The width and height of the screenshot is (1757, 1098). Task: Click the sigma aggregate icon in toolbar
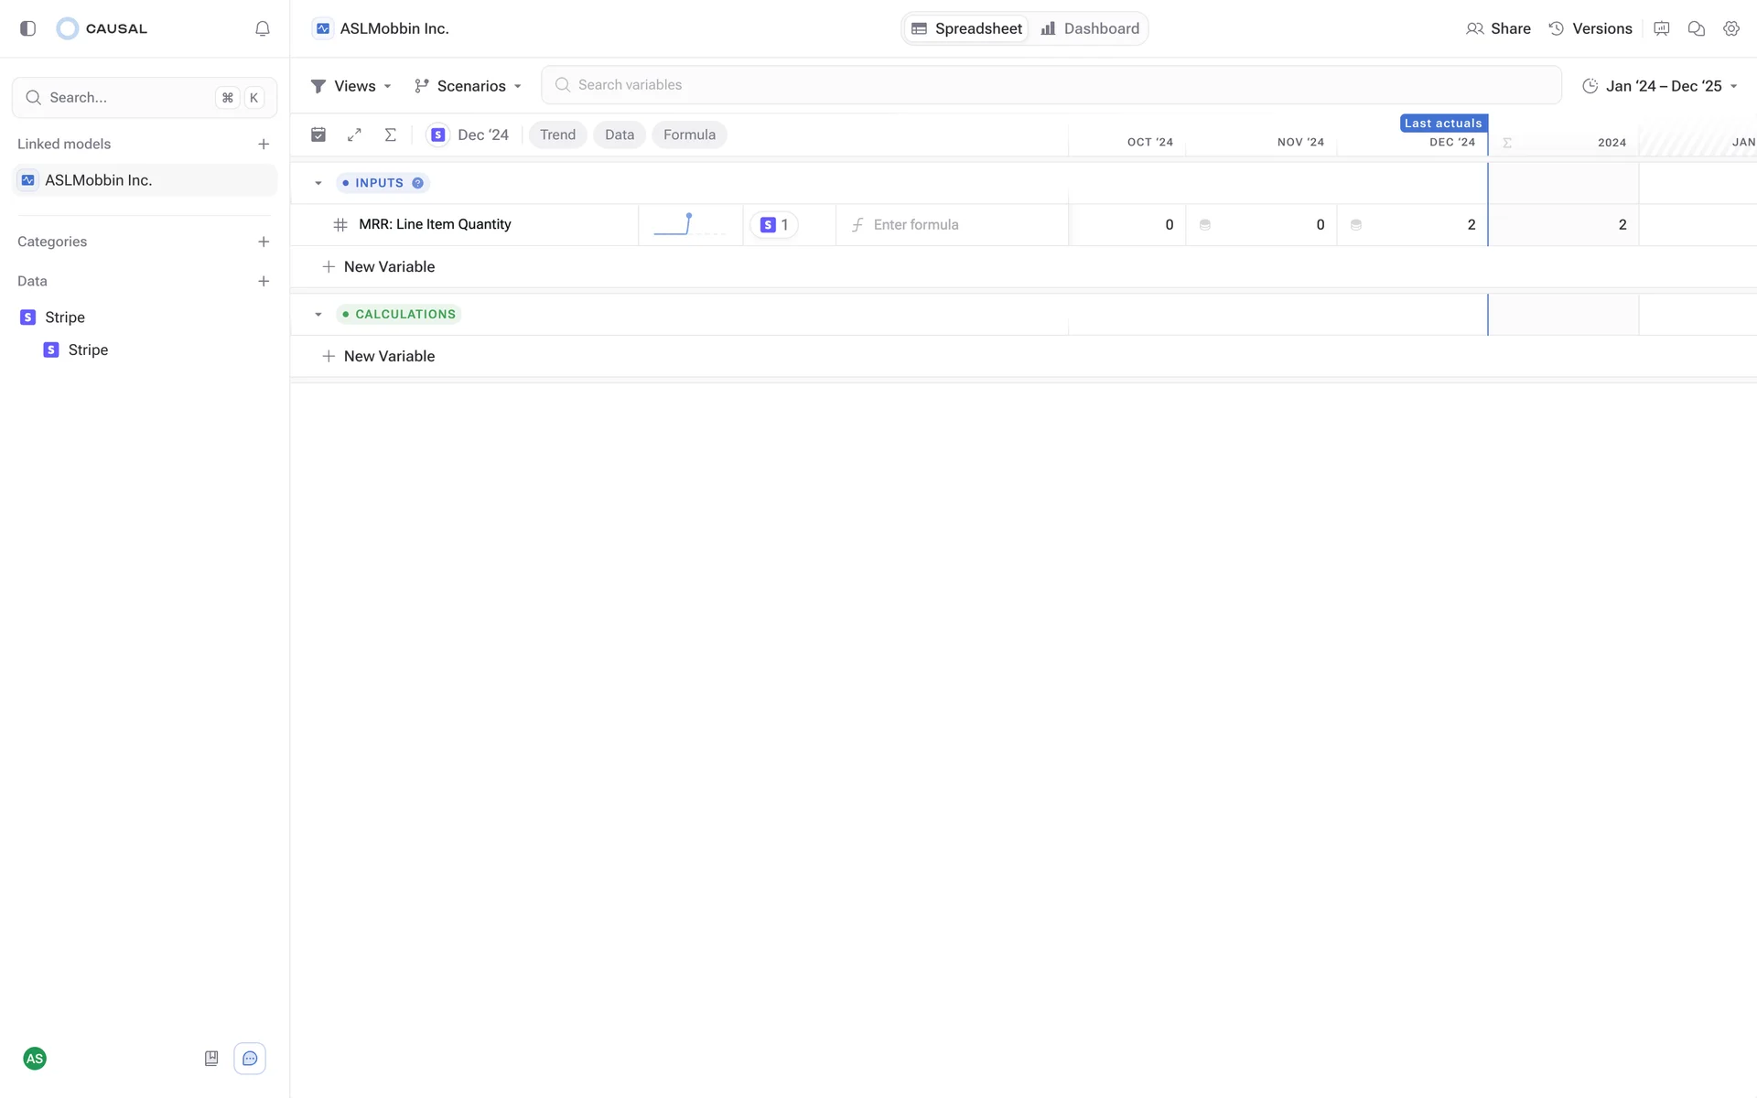click(391, 135)
